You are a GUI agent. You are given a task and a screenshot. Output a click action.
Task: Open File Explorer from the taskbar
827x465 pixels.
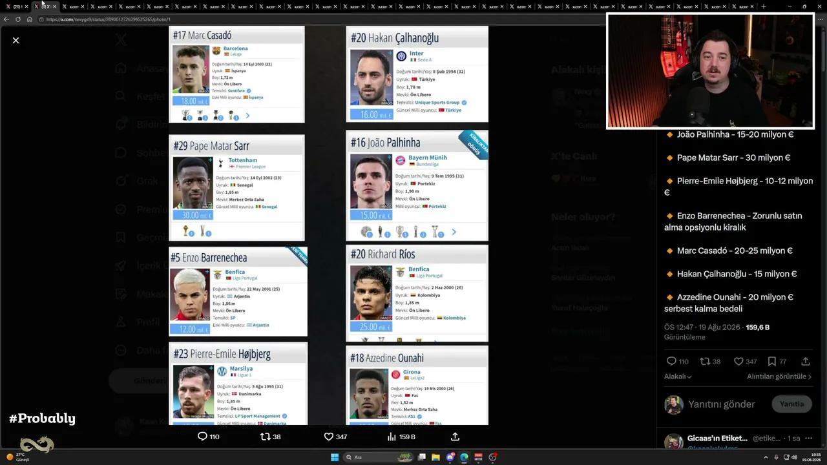[x=436, y=457]
